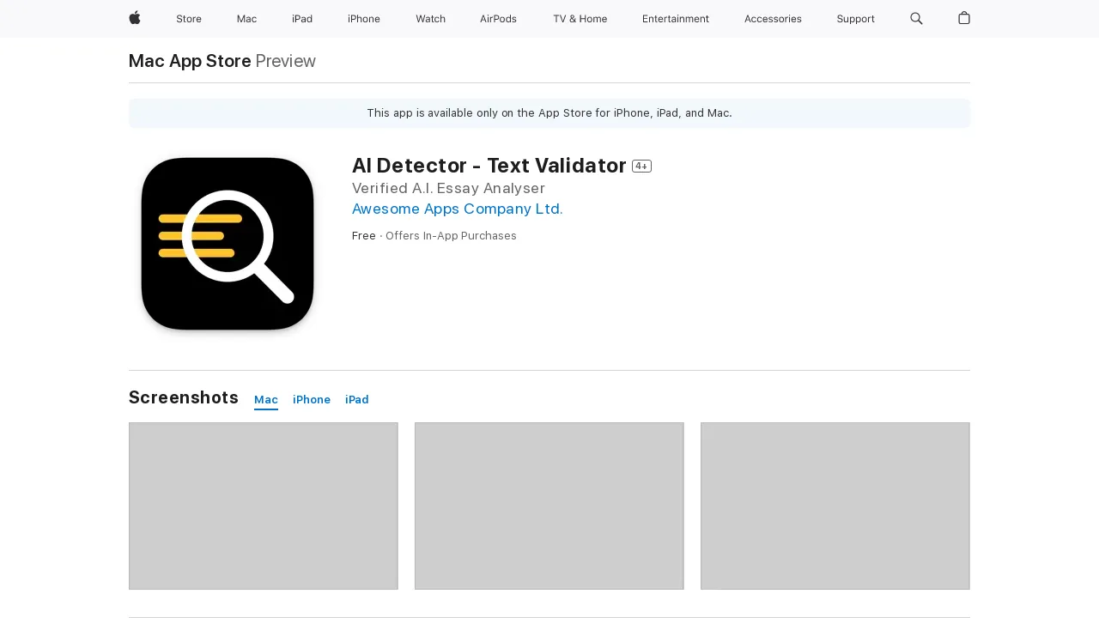The width and height of the screenshot is (1099, 618).
Task: Click the Offers In-App Purchases text
Action: click(451, 236)
